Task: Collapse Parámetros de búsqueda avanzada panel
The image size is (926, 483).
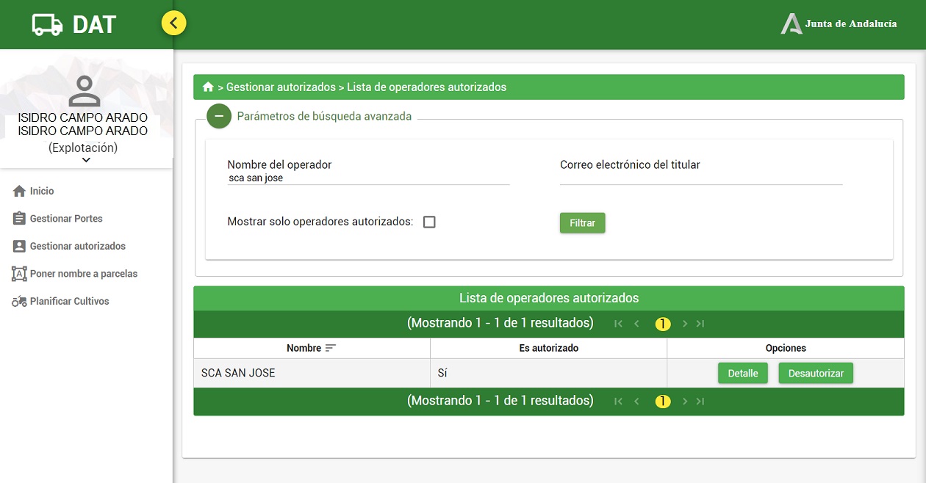Action: [x=219, y=116]
